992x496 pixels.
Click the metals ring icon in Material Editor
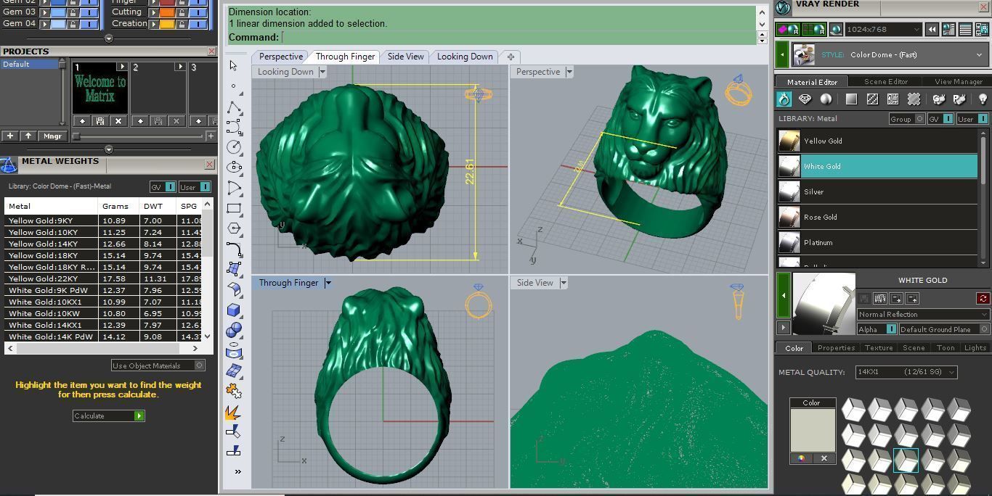[x=784, y=99]
